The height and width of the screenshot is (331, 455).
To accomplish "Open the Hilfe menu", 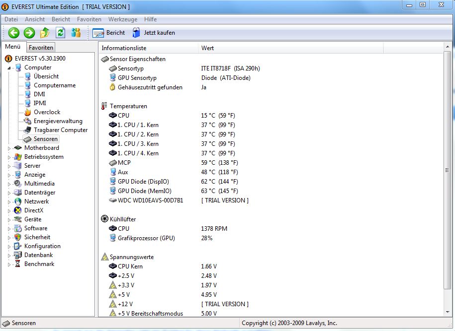I will click(150, 19).
